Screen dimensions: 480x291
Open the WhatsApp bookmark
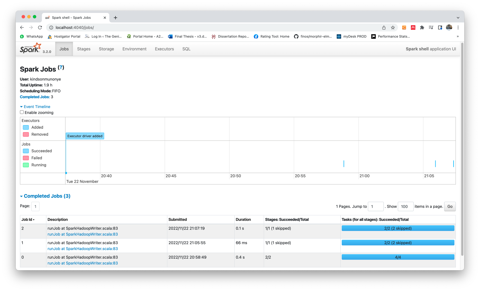tap(32, 36)
